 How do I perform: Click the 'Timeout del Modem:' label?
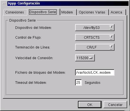click(x=31, y=83)
